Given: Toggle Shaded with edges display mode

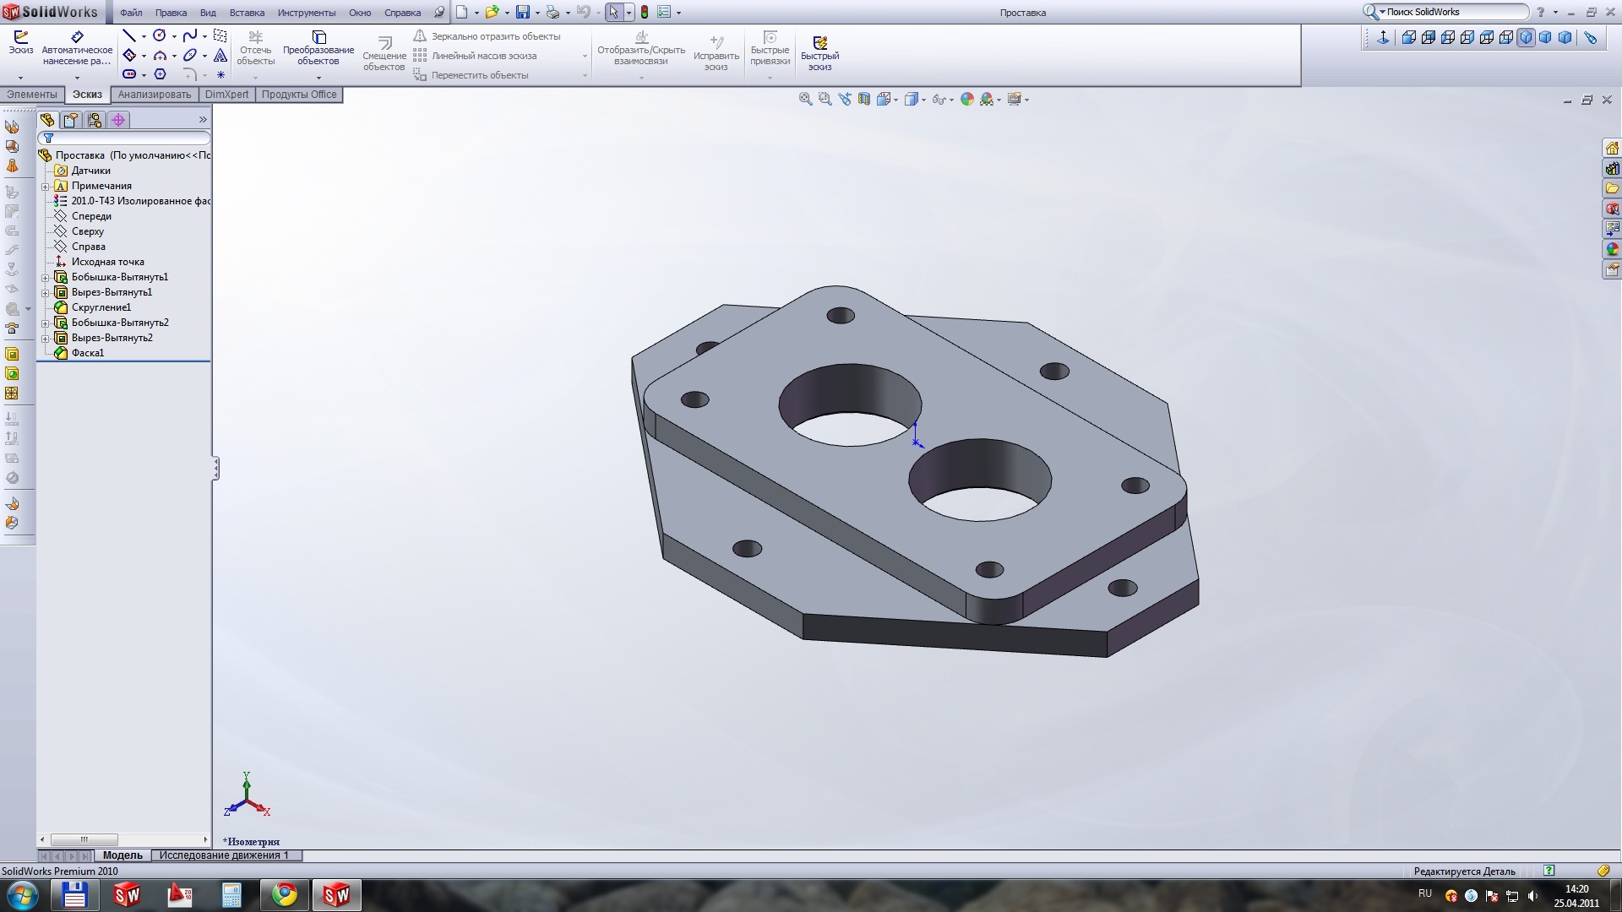Looking at the screenshot, I should [912, 100].
